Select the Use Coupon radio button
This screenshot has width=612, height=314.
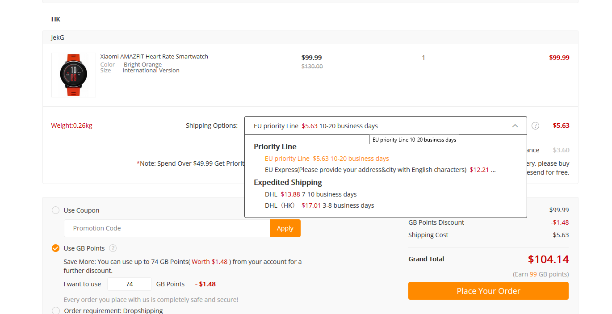point(56,210)
